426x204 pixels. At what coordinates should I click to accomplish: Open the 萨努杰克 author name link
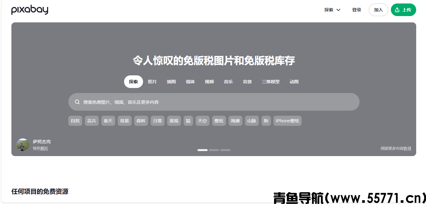[42, 142]
